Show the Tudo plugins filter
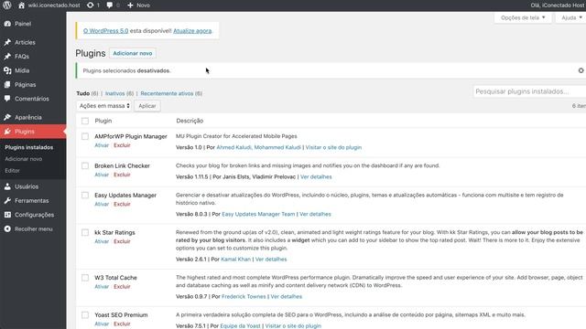Viewport: 586px width, 329px height. click(83, 93)
